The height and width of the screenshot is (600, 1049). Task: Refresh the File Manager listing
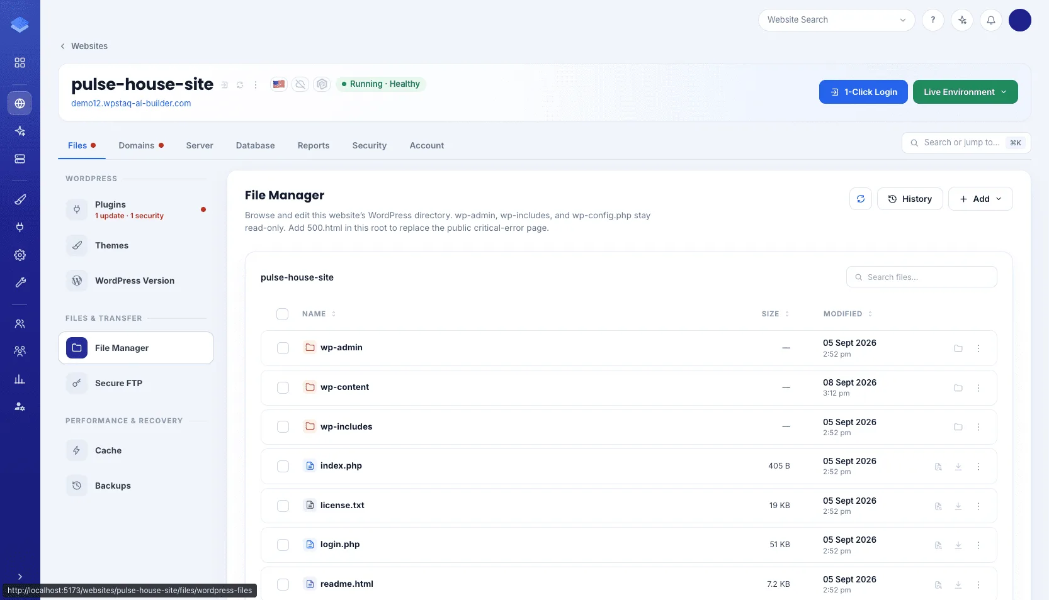tap(861, 199)
